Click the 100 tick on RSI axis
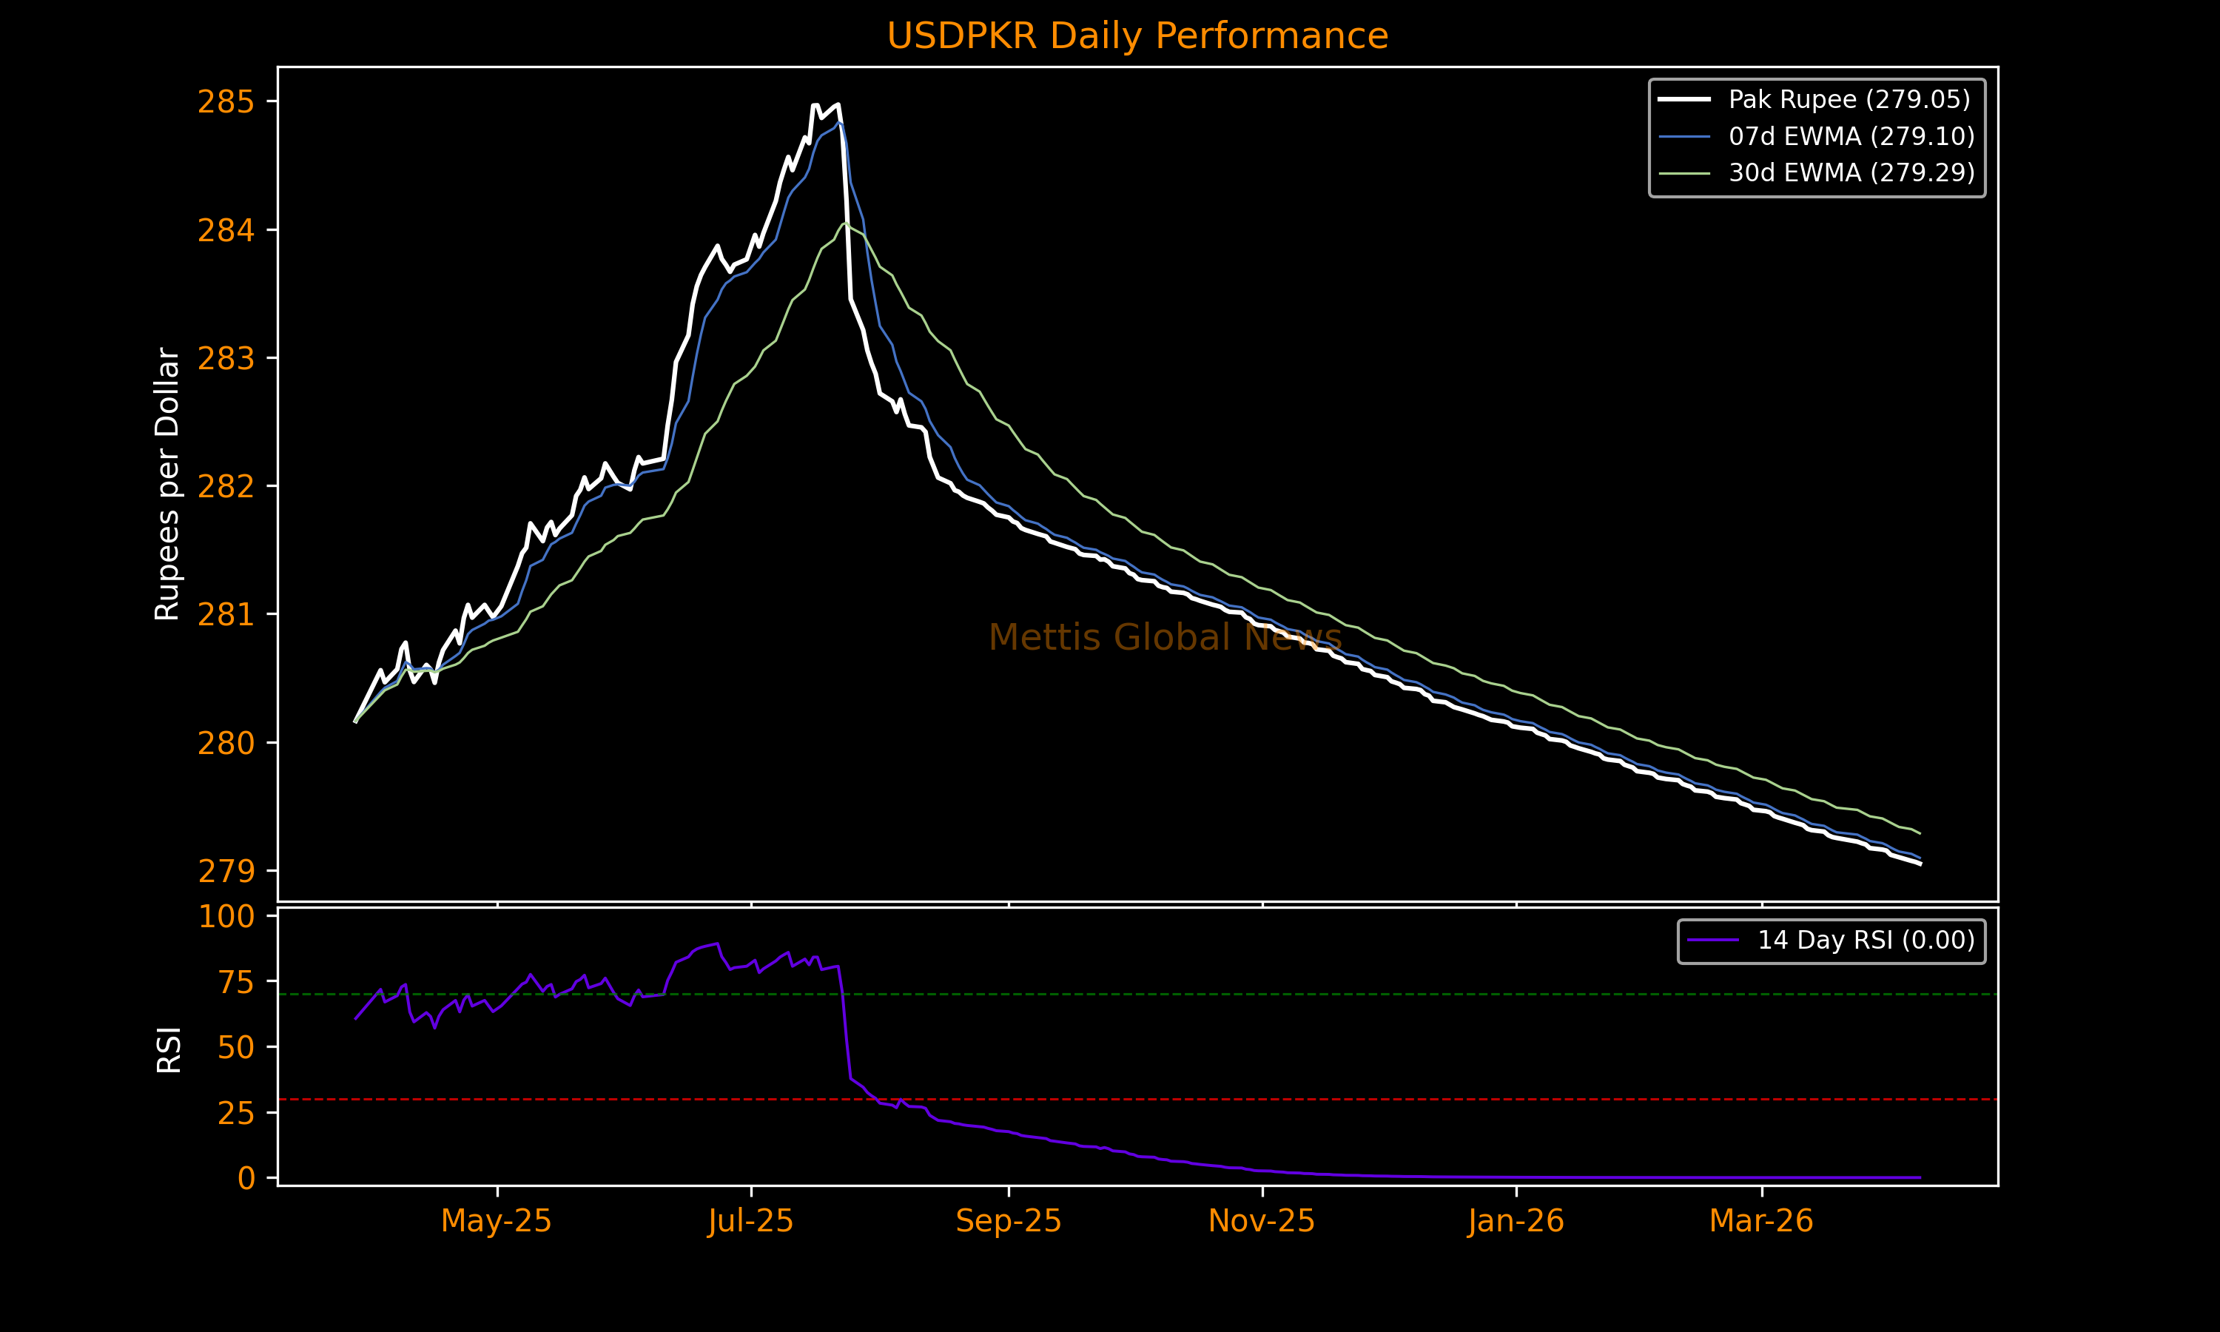Image resolution: width=2220 pixels, height=1332 pixels. coord(226,918)
